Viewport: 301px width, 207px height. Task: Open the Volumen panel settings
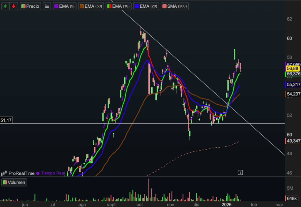click(14, 182)
